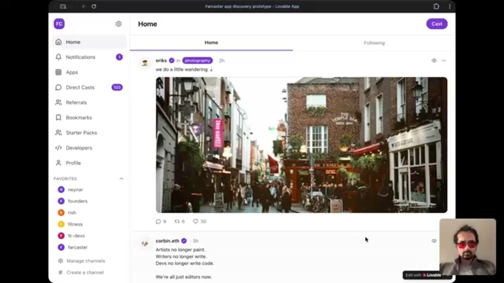Select Apps in the sidebar
This screenshot has width=504, height=283.
[72, 72]
